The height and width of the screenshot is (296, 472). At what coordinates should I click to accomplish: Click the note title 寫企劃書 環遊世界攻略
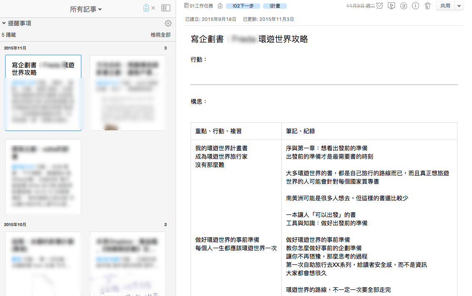[x=249, y=39]
